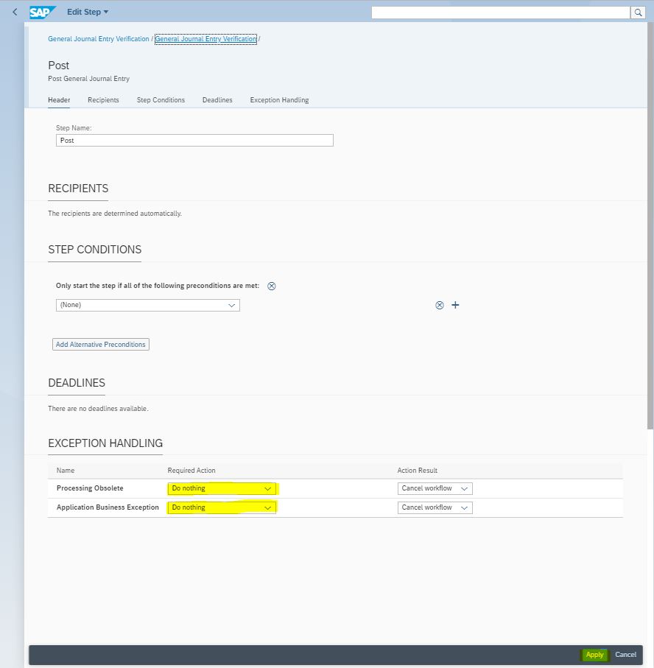Image resolution: width=654 pixels, height=668 pixels.
Task: Click the Processing Obsolete row name
Action: [x=90, y=488]
